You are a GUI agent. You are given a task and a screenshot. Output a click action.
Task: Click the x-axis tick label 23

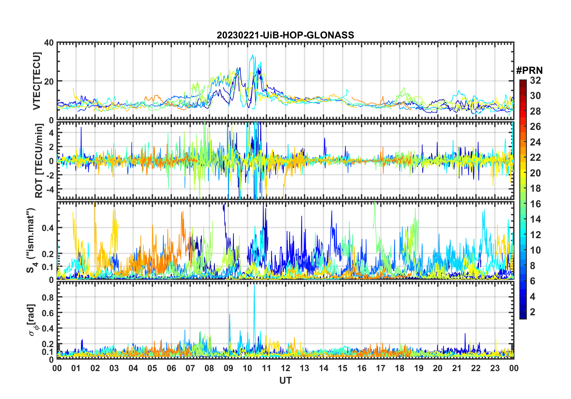pyautogui.click(x=495, y=368)
